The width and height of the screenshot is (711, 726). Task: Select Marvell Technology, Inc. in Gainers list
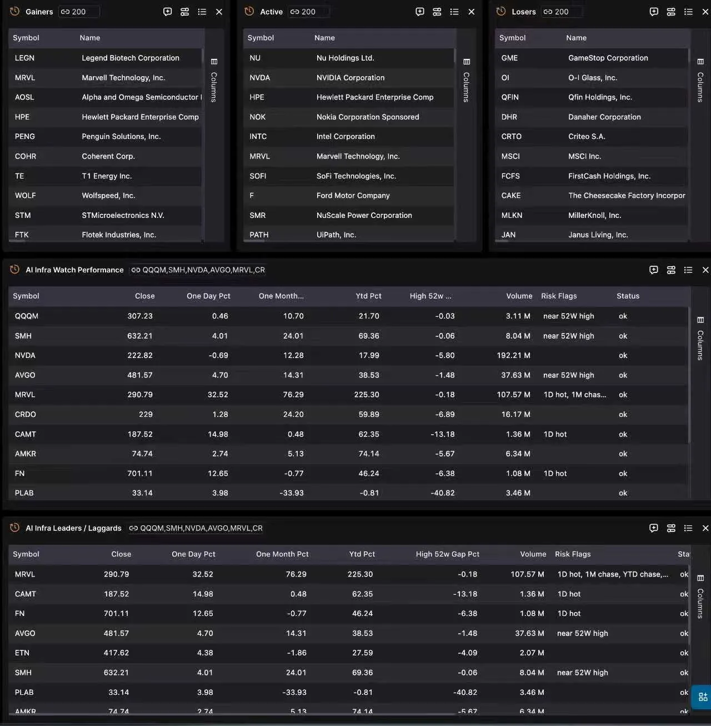(123, 78)
